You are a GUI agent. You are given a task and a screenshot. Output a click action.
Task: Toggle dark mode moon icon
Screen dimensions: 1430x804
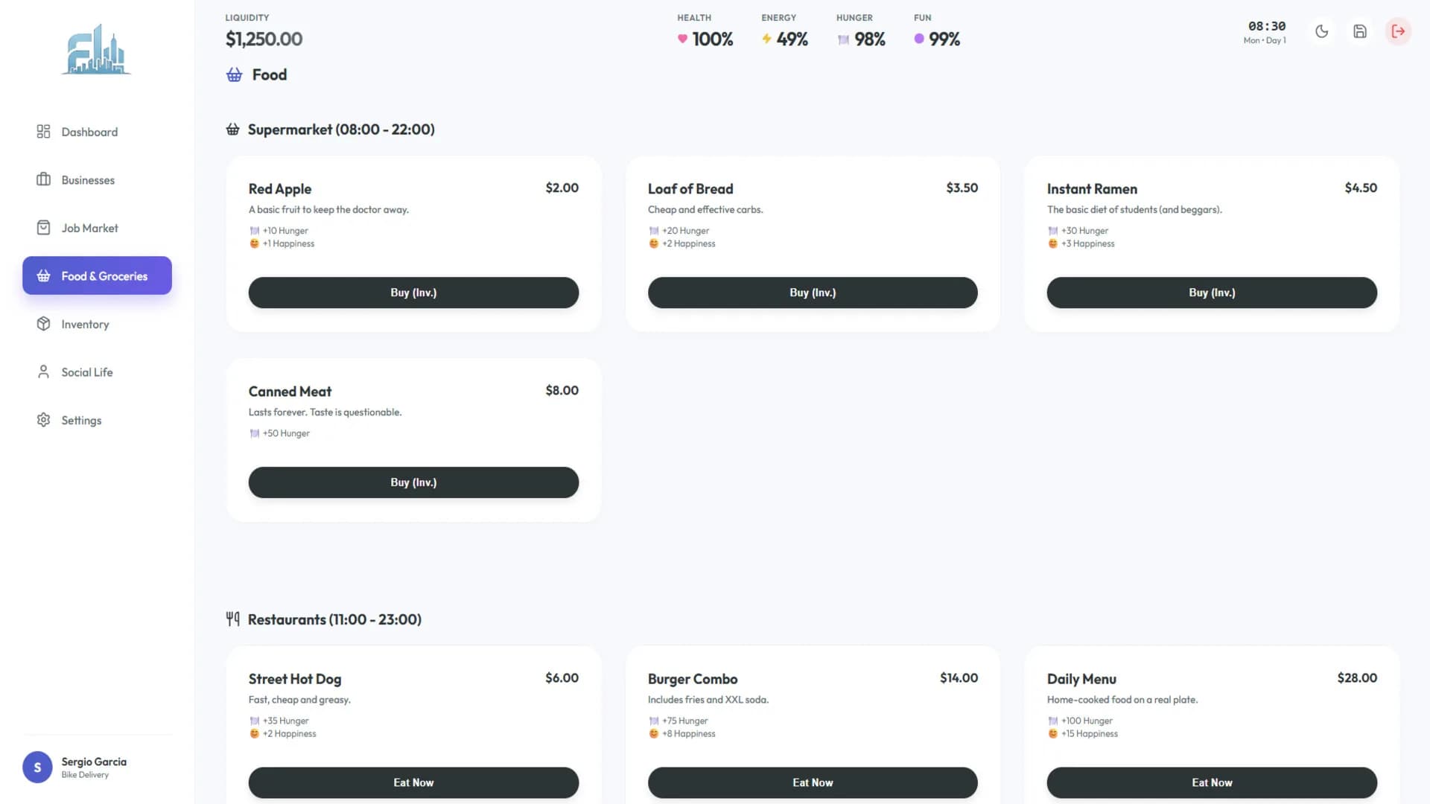1322,31
